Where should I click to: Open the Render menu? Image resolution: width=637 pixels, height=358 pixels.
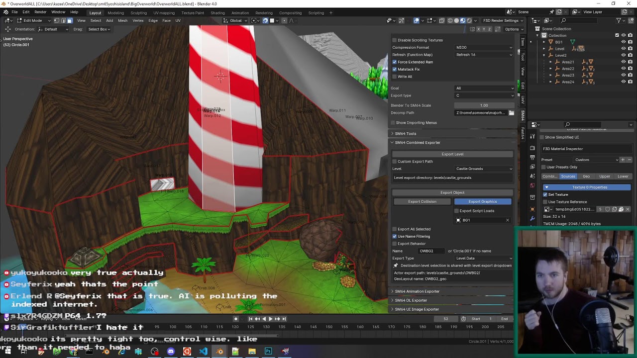pos(40,12)
